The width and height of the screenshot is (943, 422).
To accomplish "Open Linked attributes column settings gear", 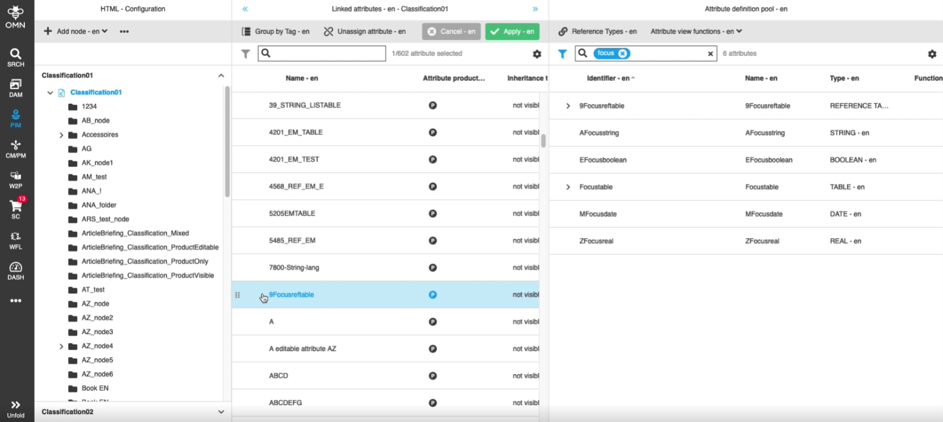I will coord(537,54).
